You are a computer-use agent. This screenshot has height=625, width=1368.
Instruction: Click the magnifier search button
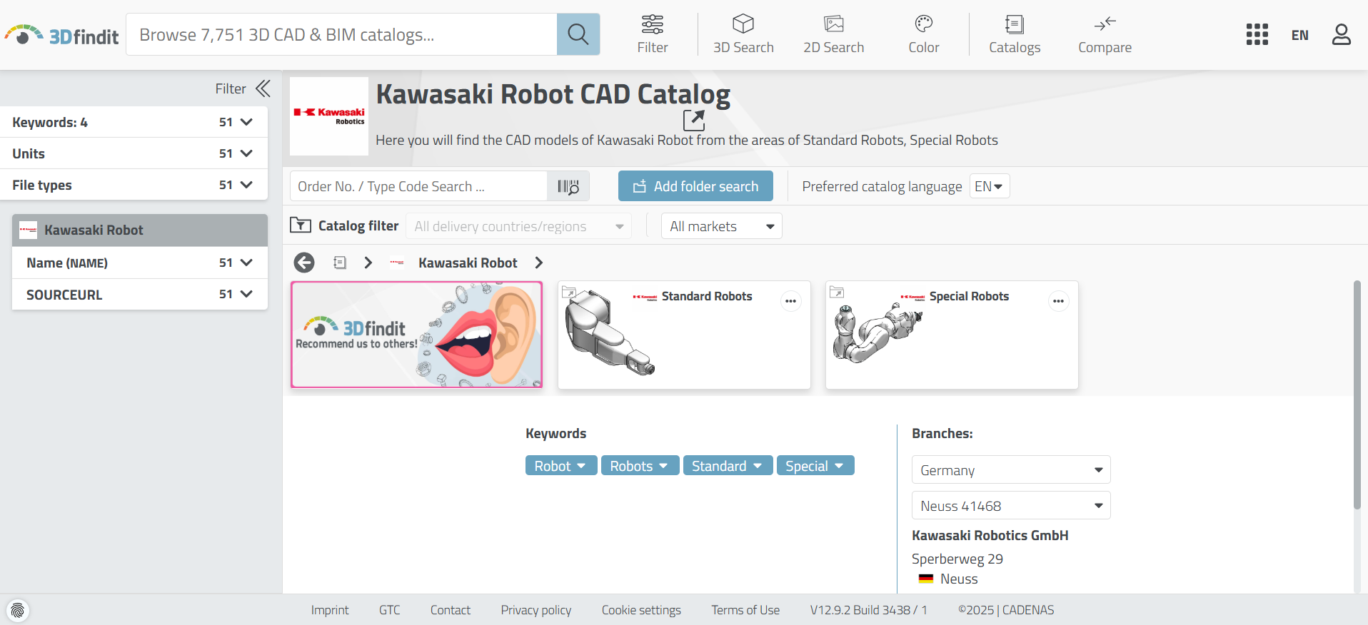click(578, 34)
